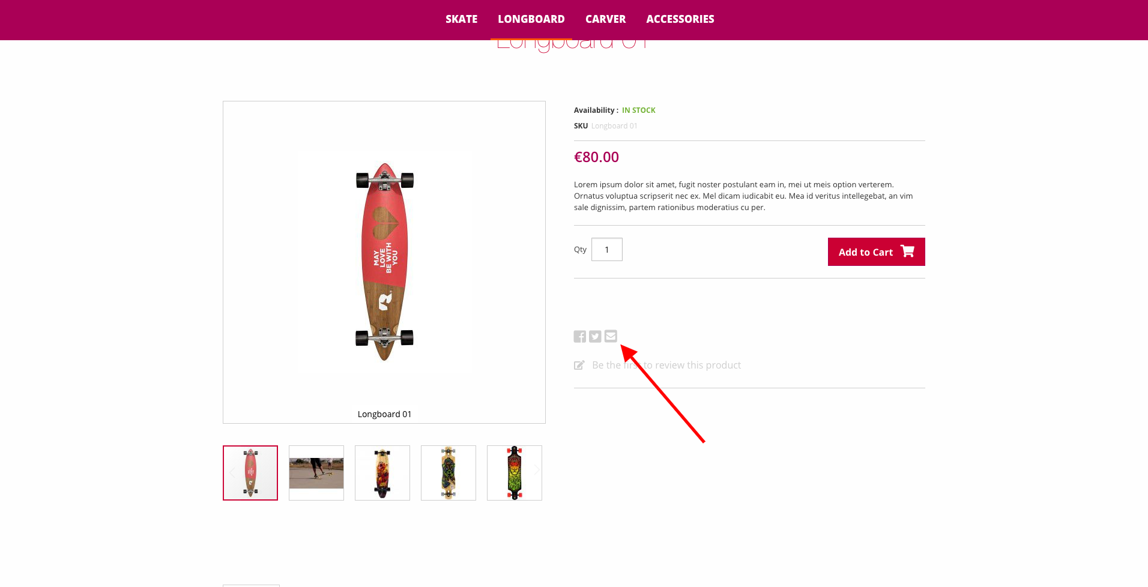Click inside the Qty quantity field
Screen dimensions: 1148x587
pyautogui.click(x=606, y=249)
